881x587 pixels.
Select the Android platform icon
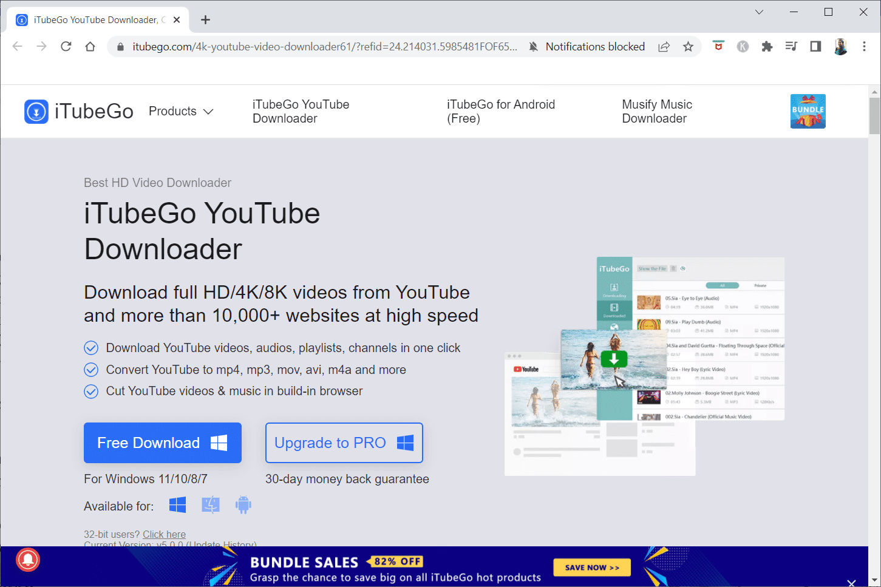pyautogui.click(x=243, y=505)
